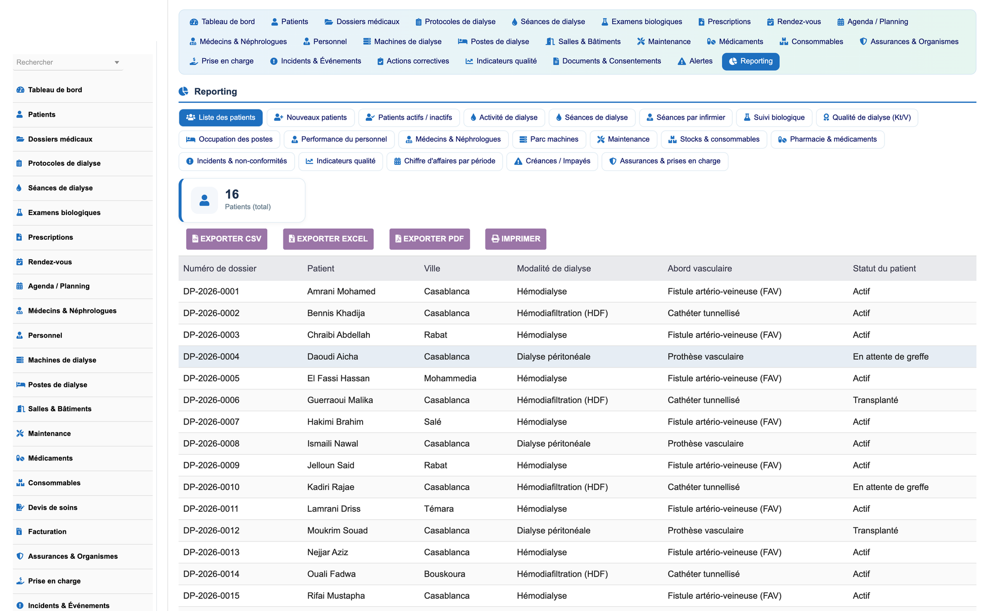Click the Agenda / Planning sidebar calendar icon

pyautogui.click(x=19, y=286)
